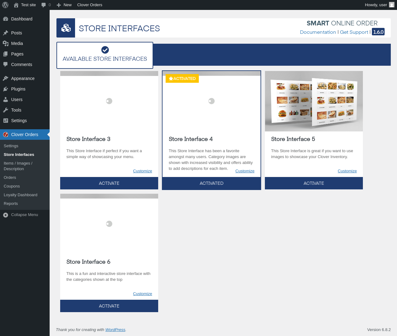The image size is (397, 336).
Task: Click Store Interface 6 loading preview
Action: coord(109,224)
